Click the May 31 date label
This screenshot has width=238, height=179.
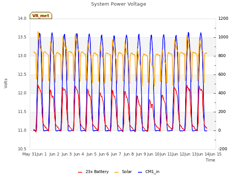pyautogui.click(x=29, y=154)
